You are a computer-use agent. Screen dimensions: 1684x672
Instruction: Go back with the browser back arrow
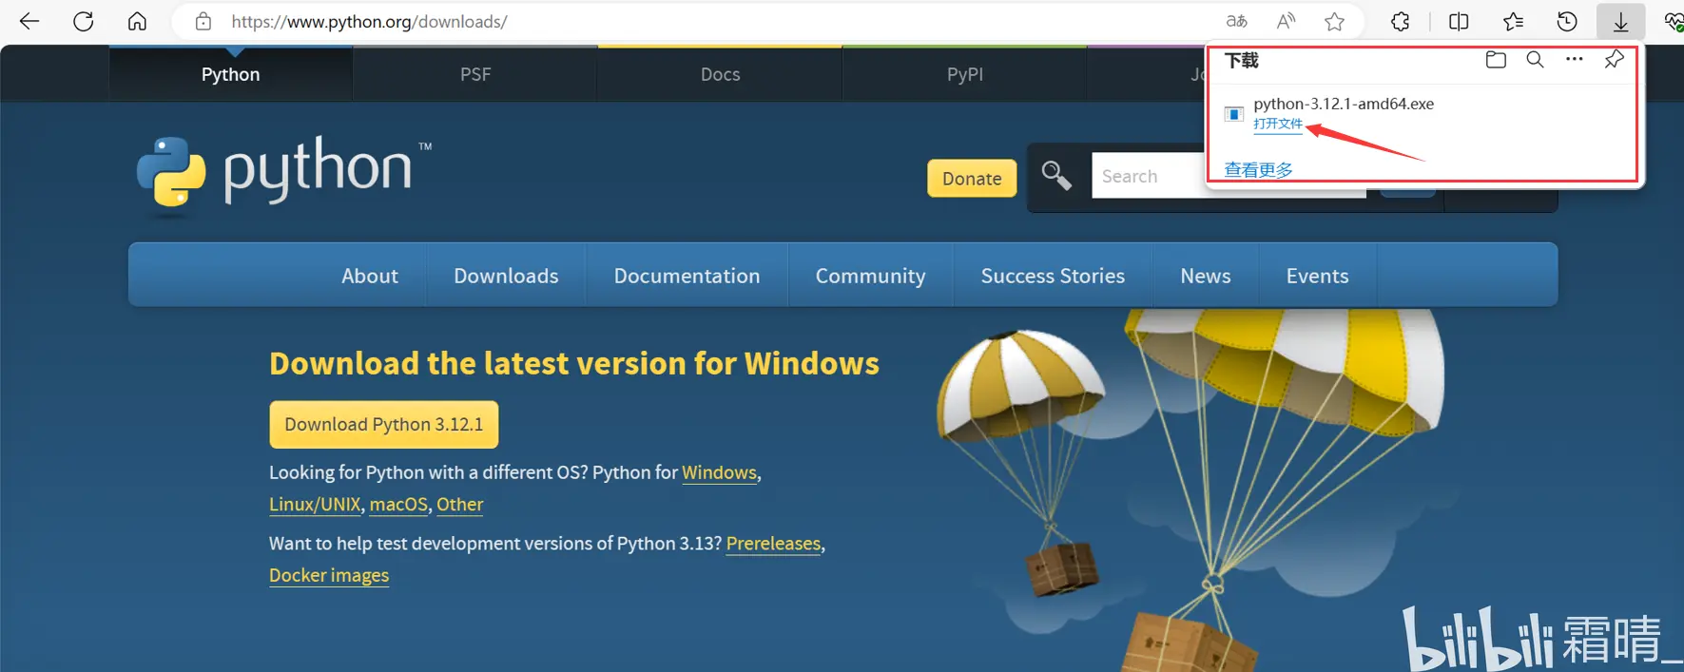[29, 21]
